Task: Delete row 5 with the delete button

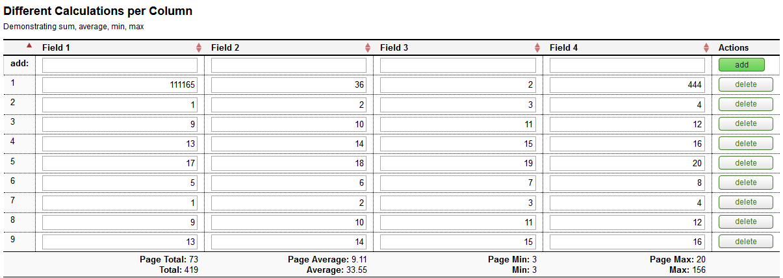Action: pos(745,163)
